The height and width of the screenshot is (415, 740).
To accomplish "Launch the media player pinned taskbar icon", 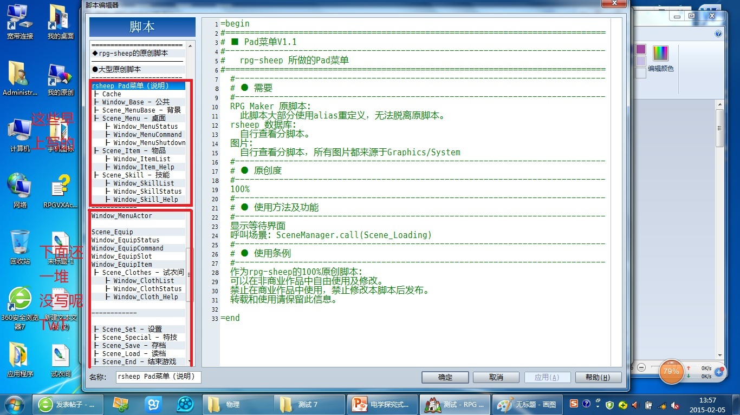I will [186, 404].
